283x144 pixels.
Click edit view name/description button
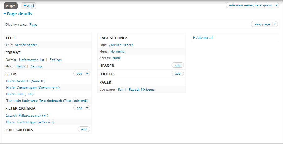[250, 5]
